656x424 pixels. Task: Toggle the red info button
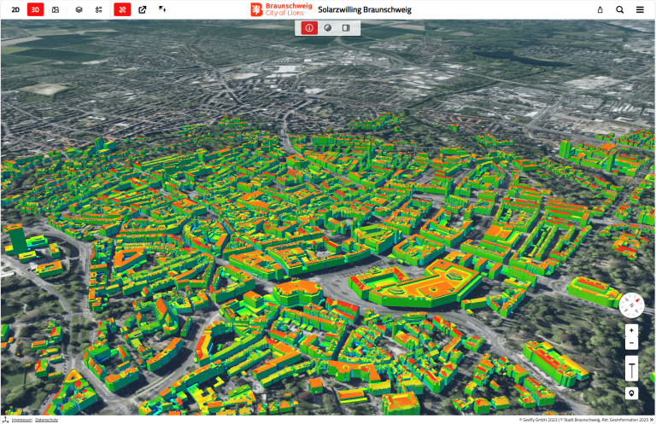[309, 28]
